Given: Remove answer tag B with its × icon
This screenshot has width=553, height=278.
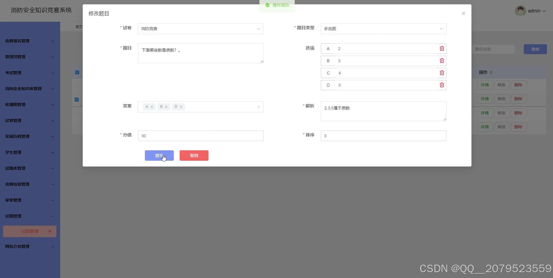Looking at the screenshot, I should (x=166, y=107).
